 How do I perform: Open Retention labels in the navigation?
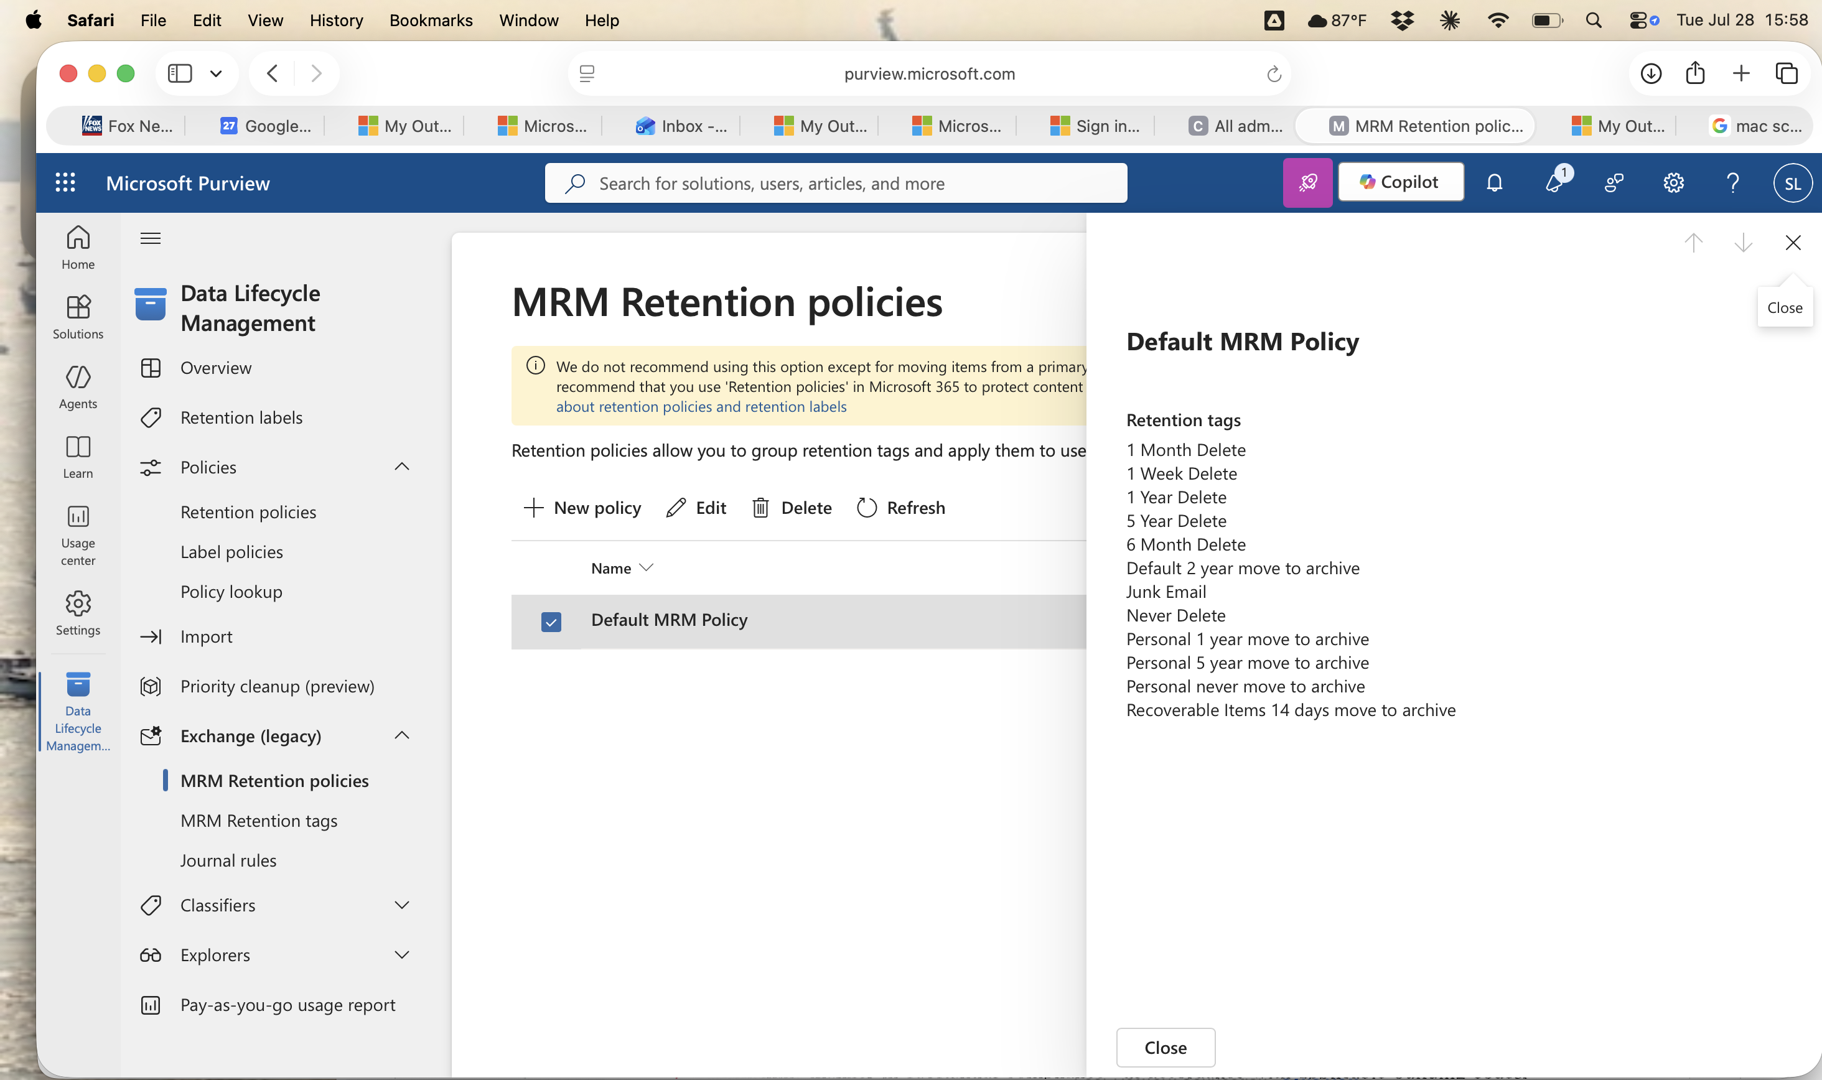coord(241,417)
